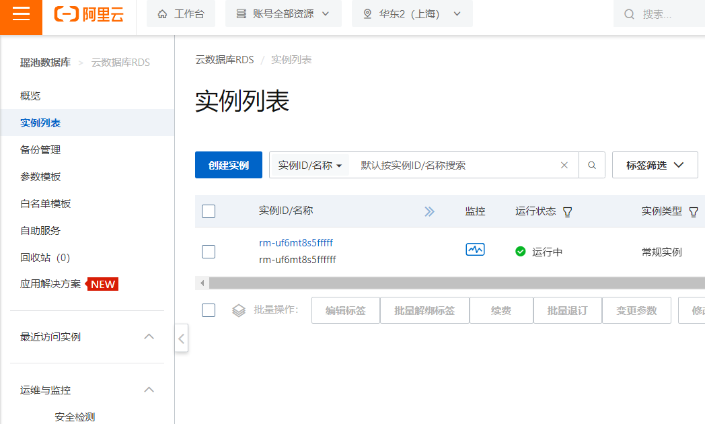
Task: Collapse the left sidebar with arrow handle
Action: (x=181, y=339)
